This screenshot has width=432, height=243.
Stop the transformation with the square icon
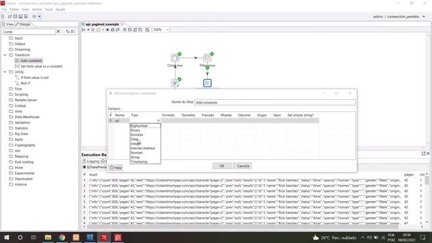coord(98,30)
